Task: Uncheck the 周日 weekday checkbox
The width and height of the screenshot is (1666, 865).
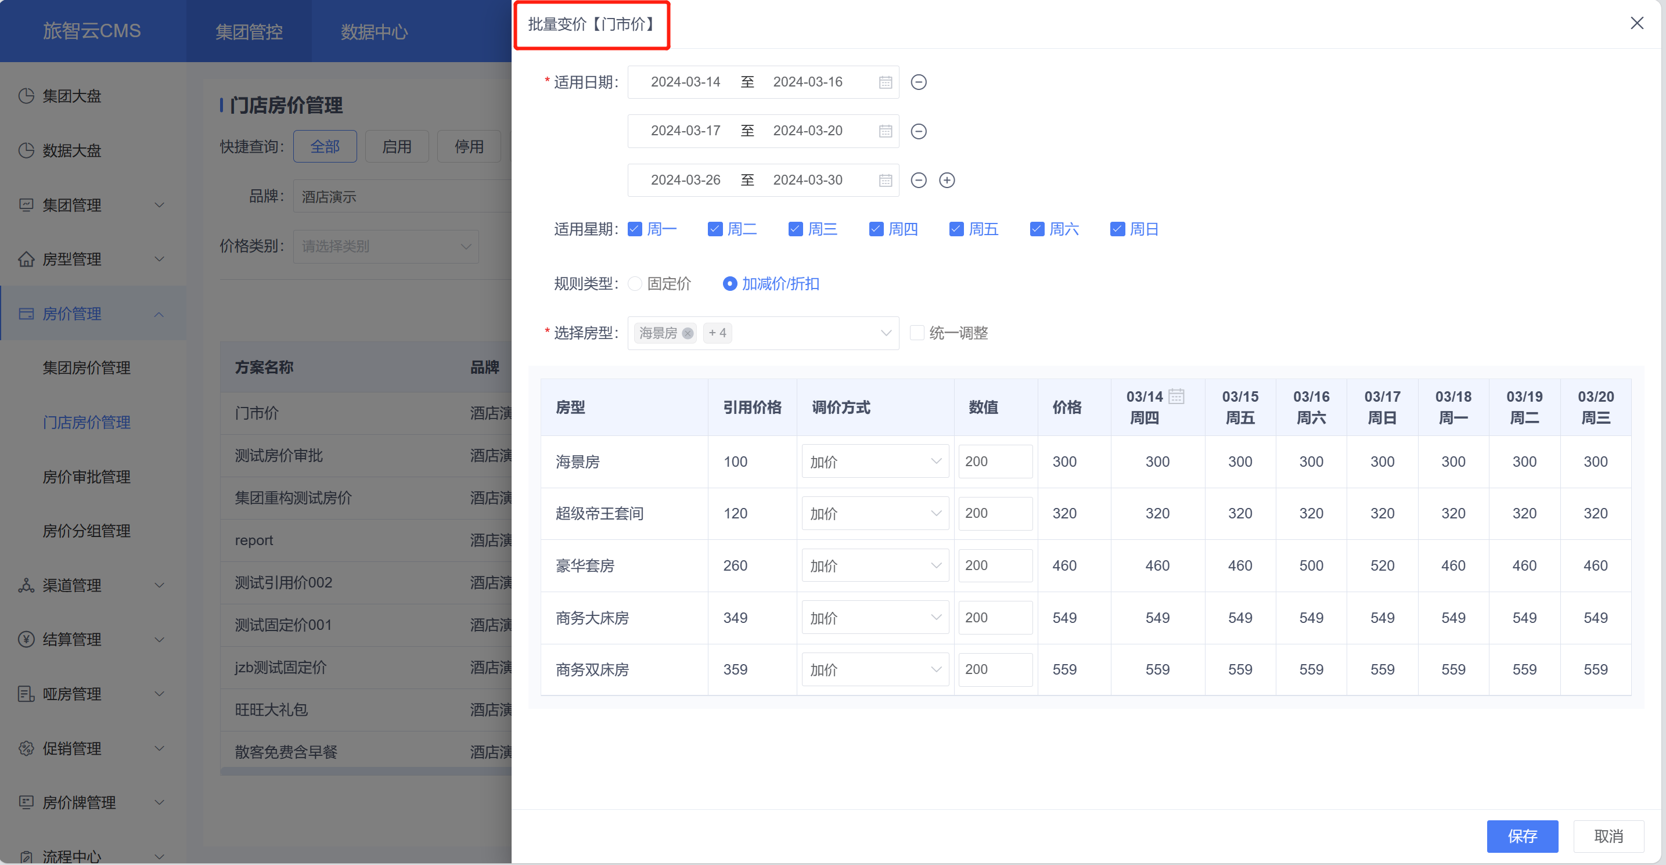Action: [1118, 229]
